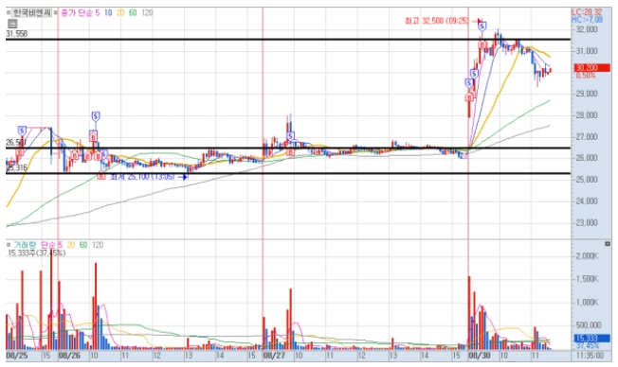Click the 2,000K volume axis label
618x367 pixels.
tap(587, 256)
